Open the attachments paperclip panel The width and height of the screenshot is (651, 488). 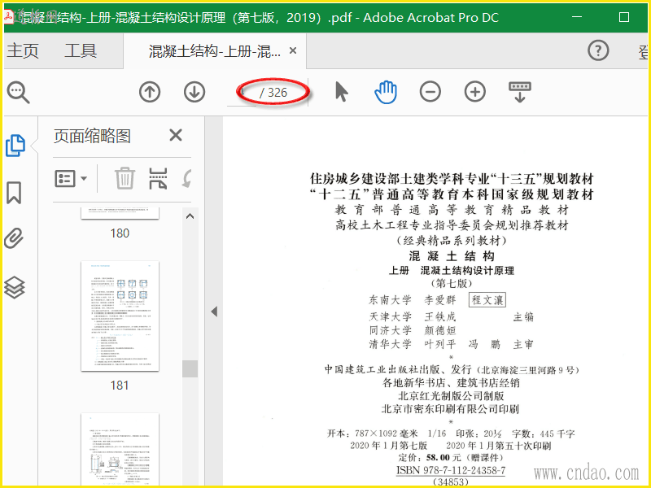click(14, 238)
